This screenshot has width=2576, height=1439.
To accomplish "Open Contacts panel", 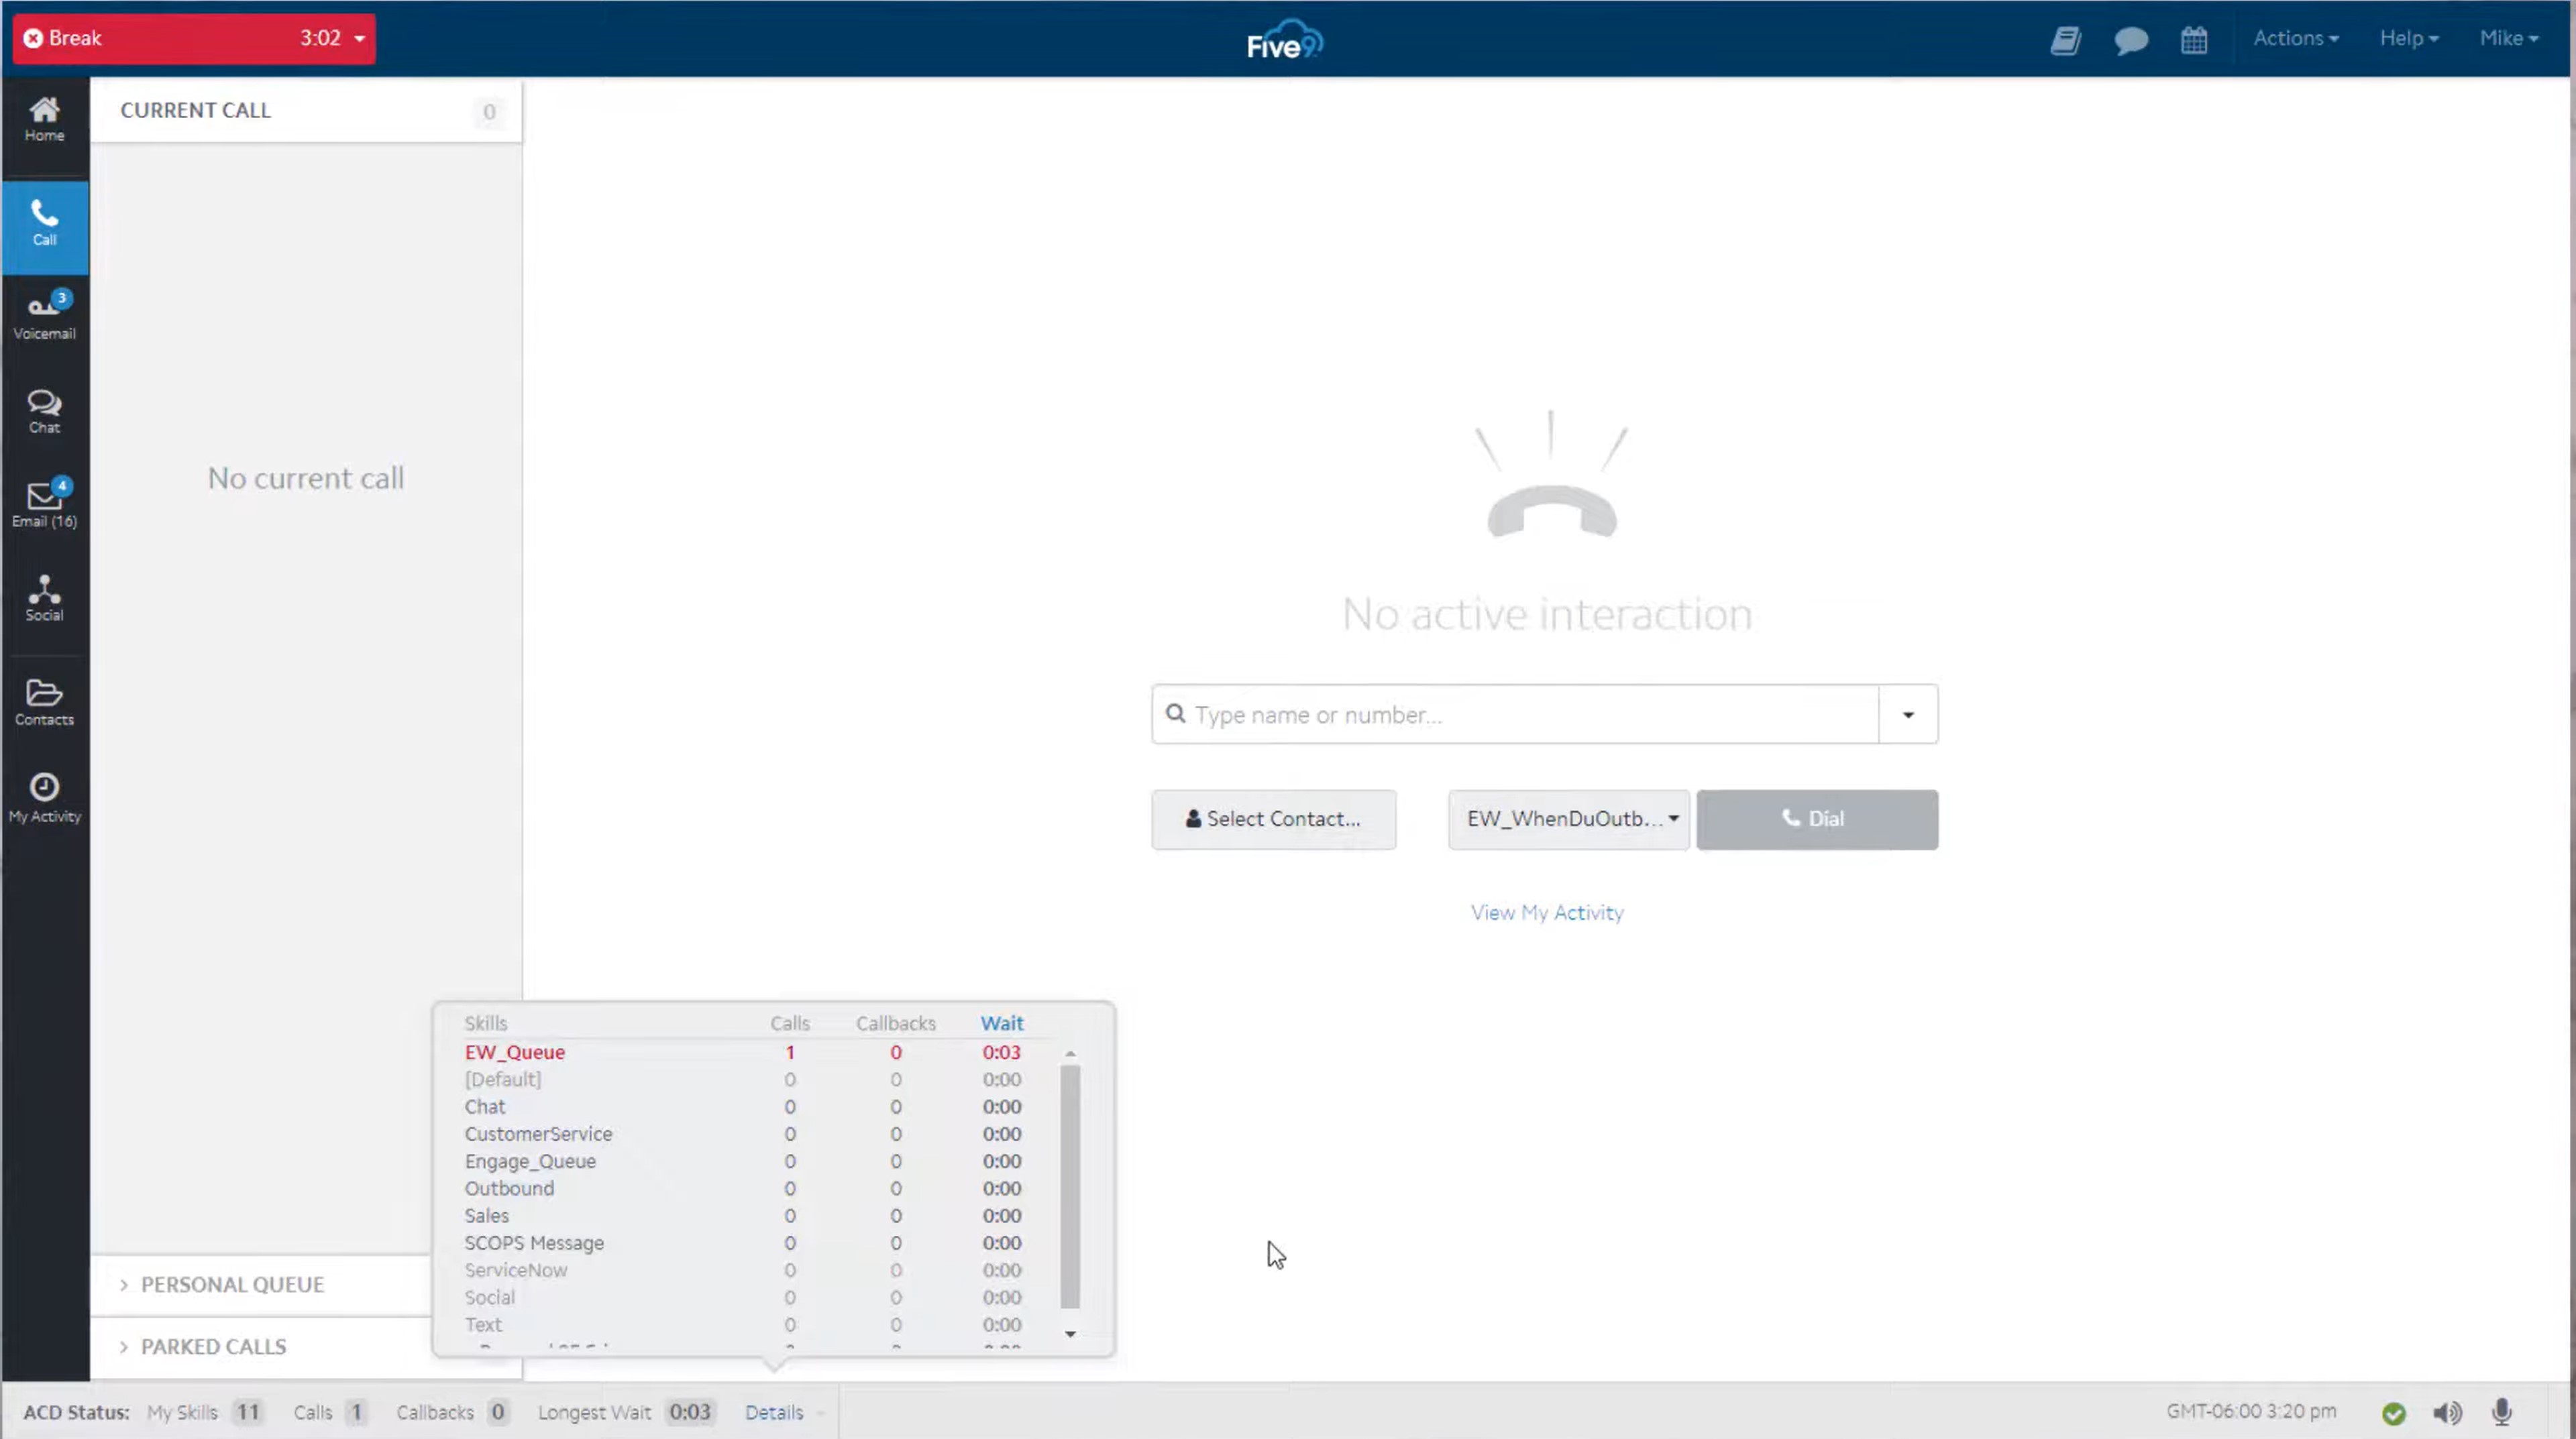I will (44, 702).
